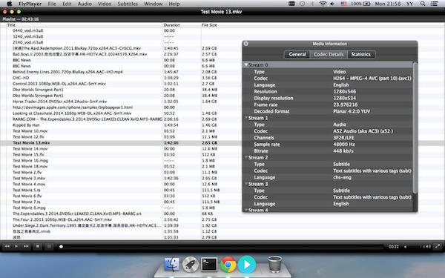This screenshot has height=278, width=445.
Task: Click the volume slider in control bar
Action: pyautogui.click(x=415, y=247)
